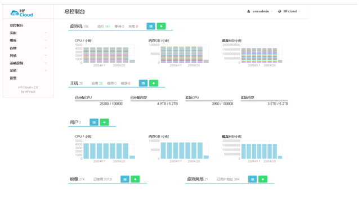
Task: Select 设置 in the sidebar
Action: pos(13,78)
